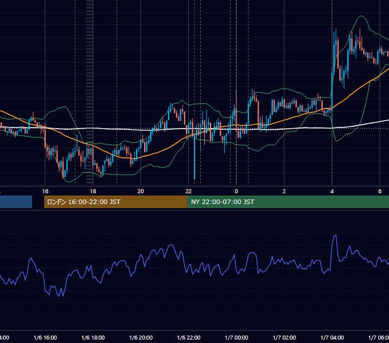Click the NY 22:00-07:00 JST session bar
The width and height of the screenshot is (389, 343).
coord(288,202)
